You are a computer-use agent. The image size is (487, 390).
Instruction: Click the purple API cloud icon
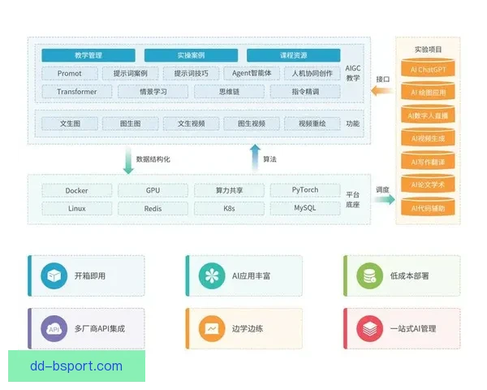click(x=54, y=329)
